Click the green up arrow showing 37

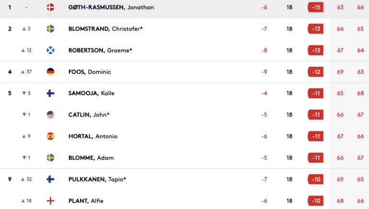click(23, 72)
